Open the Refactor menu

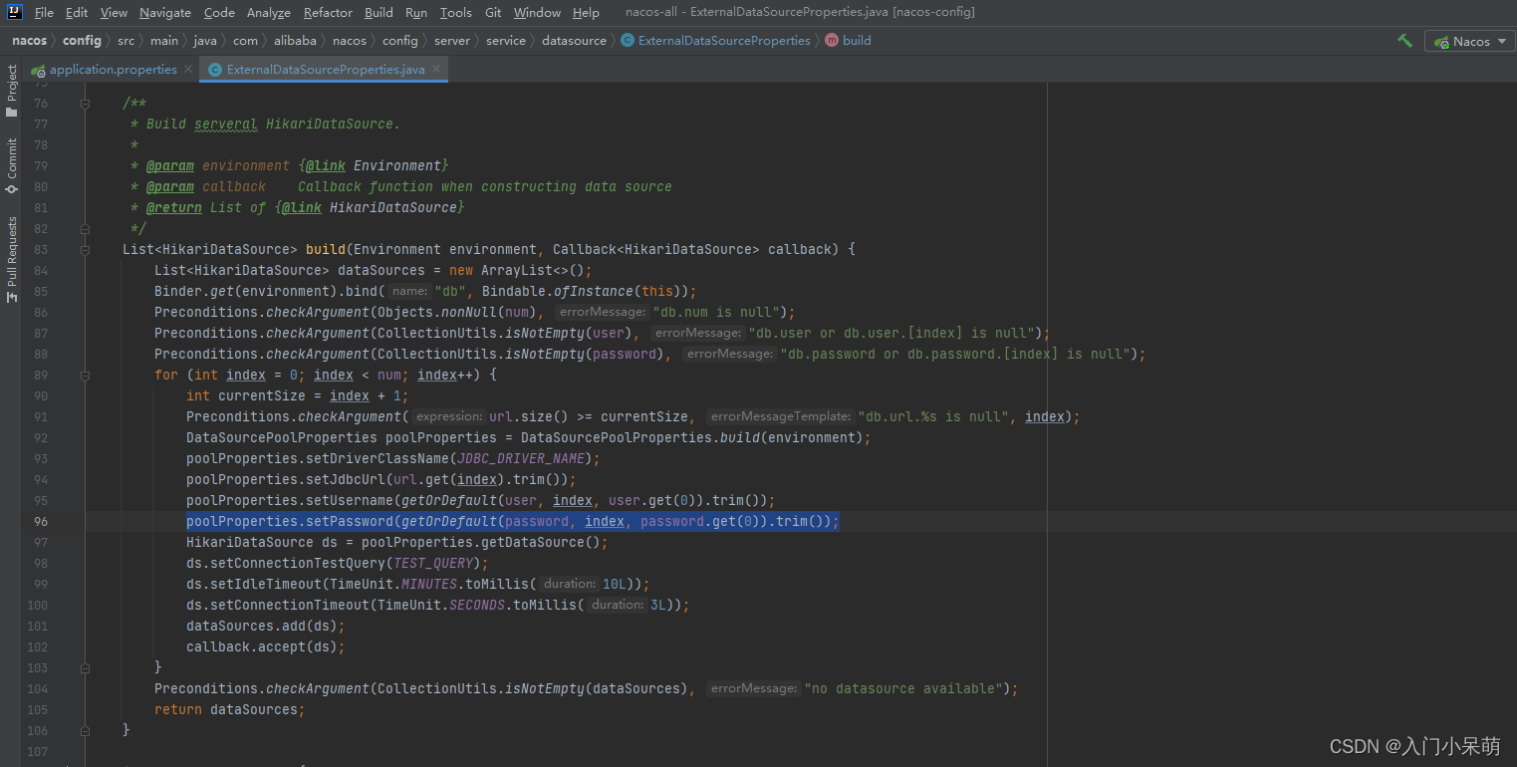[328, 12]
